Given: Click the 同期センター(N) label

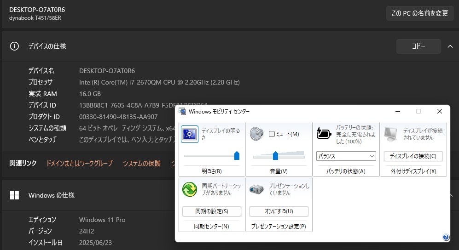Looking at the screenshot, I should [x=212, y=227].
